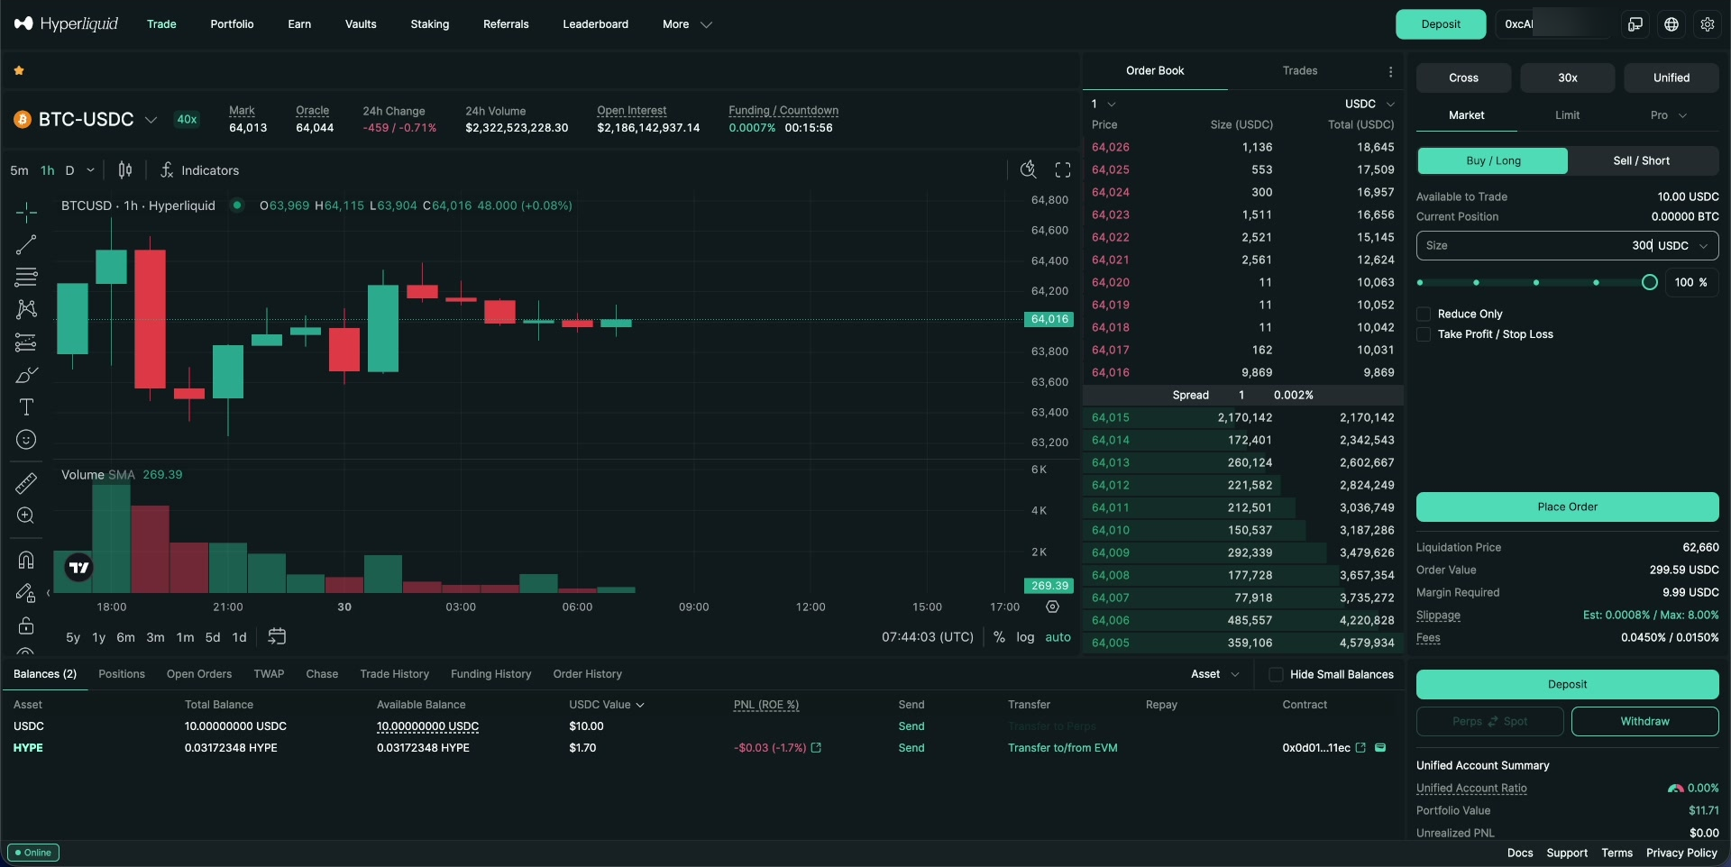Screen dimensions: 1731x867
Task: Lock all drawing tools
Action: pyautogui.click(x=26, y=625)
